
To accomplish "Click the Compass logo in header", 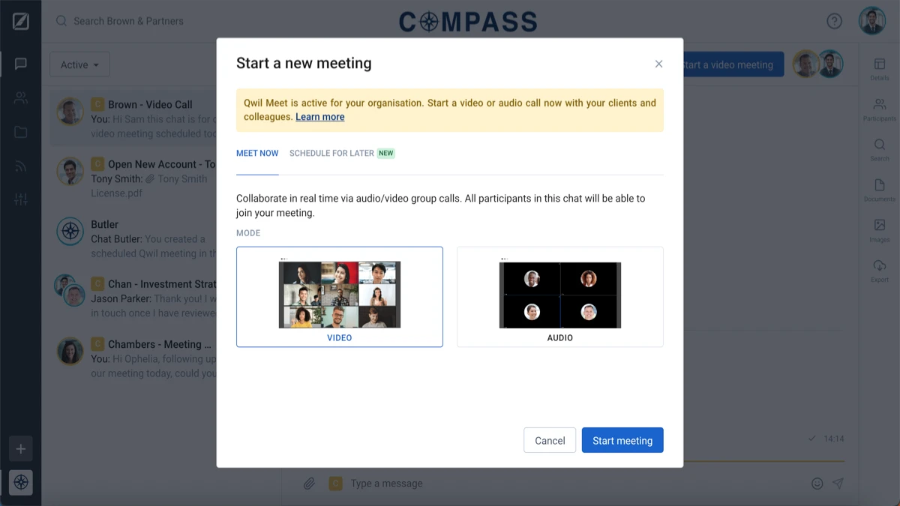I will [x=468, y=22].
